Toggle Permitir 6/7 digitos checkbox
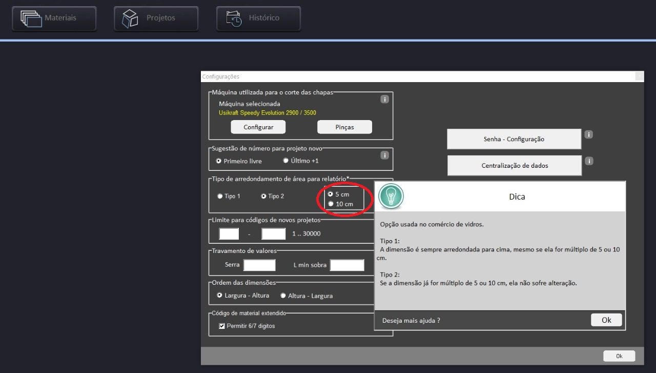Image resolution: width=656 pixels, height=373 pixels. (222, 326)
